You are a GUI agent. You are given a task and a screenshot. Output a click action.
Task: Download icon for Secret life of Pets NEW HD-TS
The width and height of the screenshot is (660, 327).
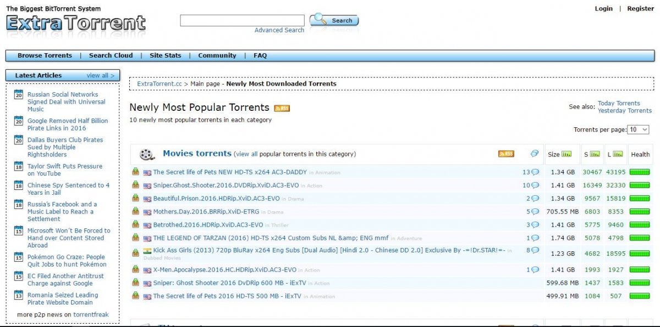tap(135, 172)
